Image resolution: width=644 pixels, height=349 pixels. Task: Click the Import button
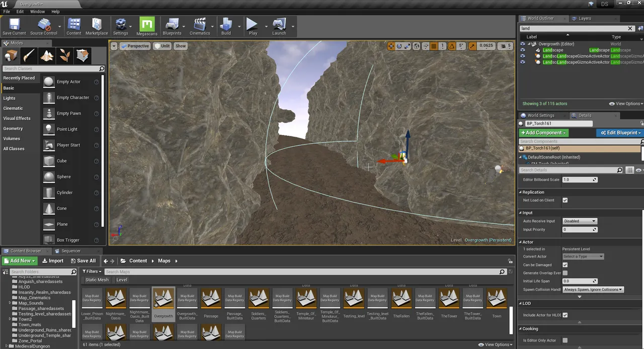click(x=53, y=261)
